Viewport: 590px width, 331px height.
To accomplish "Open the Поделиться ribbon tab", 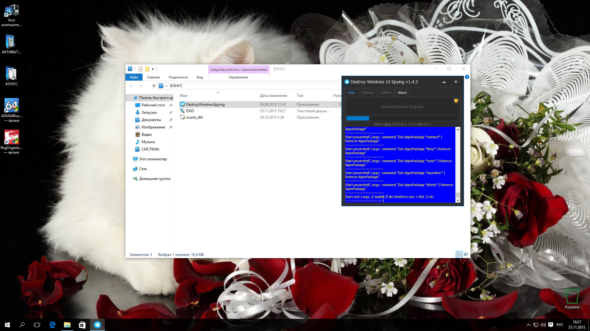I will pos(178,77).
